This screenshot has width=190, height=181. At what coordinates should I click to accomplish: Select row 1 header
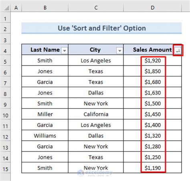click(5, 19)
